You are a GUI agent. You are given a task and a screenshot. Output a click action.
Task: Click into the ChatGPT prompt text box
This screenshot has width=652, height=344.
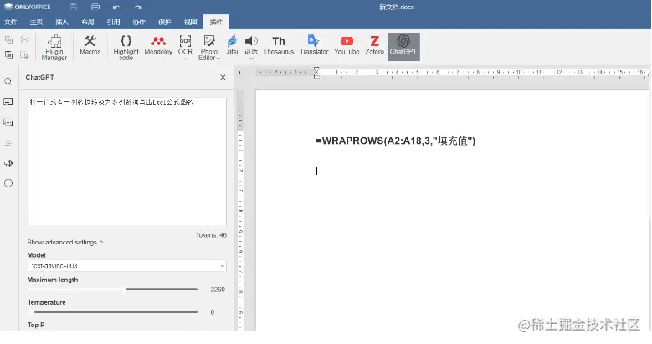click(127, 162)
